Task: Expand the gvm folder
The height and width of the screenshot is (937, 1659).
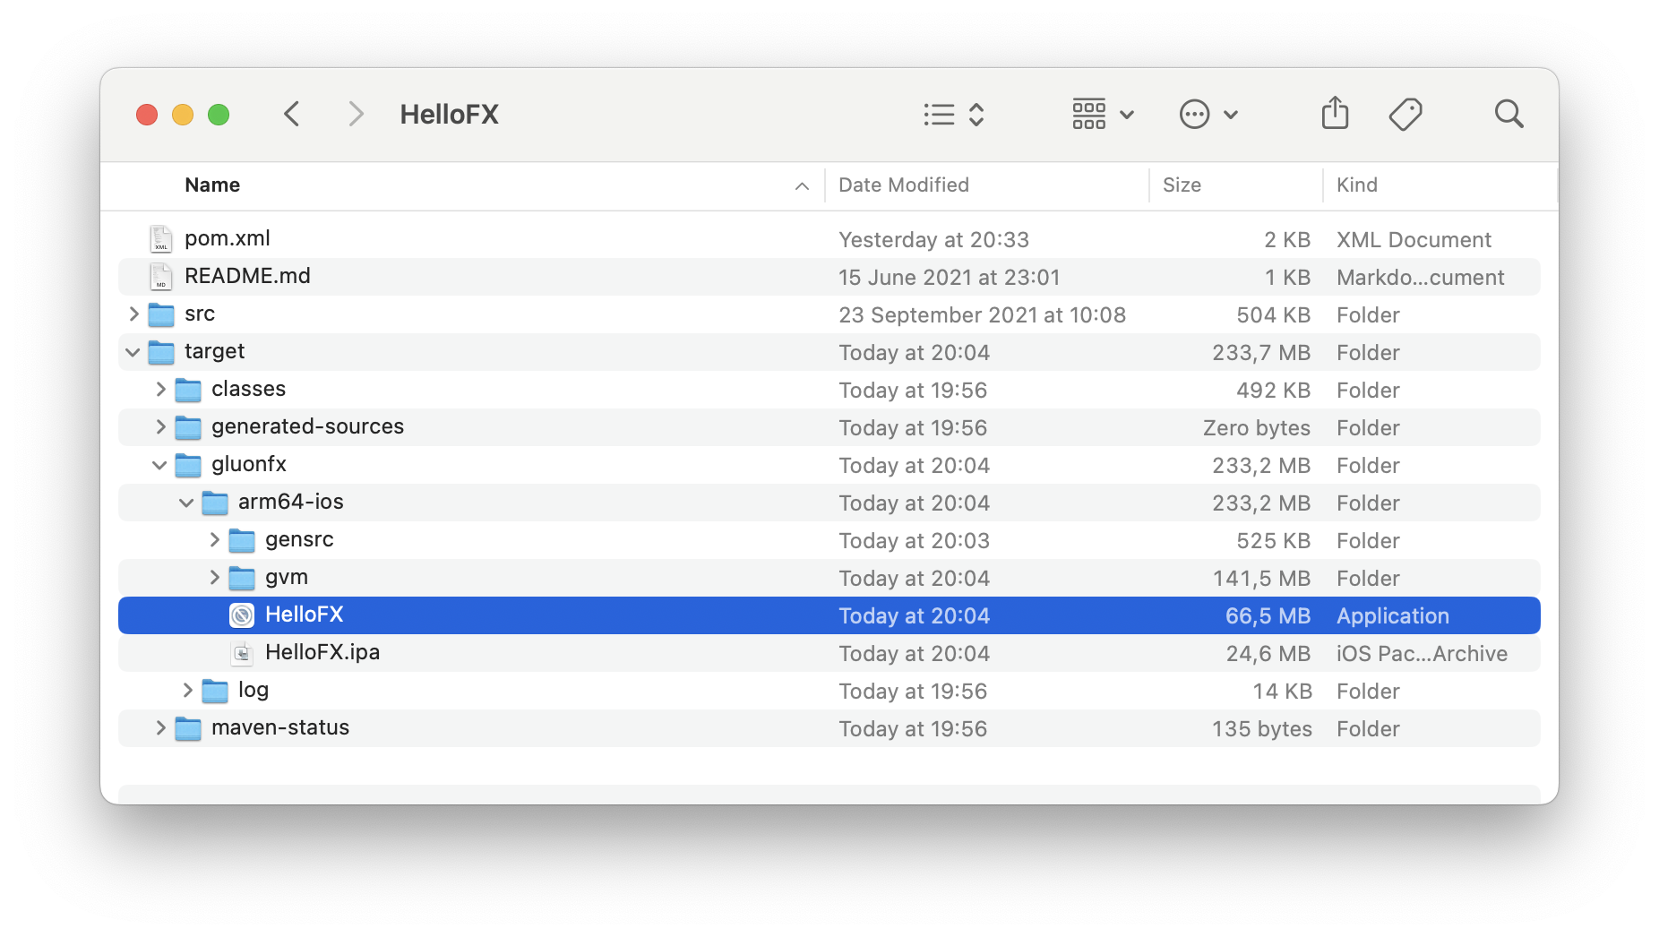Action: (214, 577)
